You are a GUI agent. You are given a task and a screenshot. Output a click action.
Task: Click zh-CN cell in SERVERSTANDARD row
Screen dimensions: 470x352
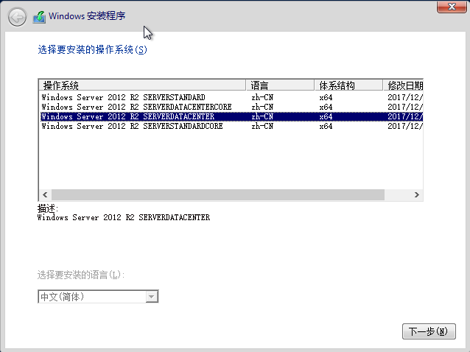tap(262, 97)
